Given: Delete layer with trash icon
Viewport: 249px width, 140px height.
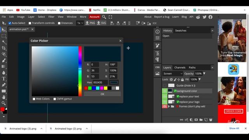Looking at the screenshot, I should [210, 120].
